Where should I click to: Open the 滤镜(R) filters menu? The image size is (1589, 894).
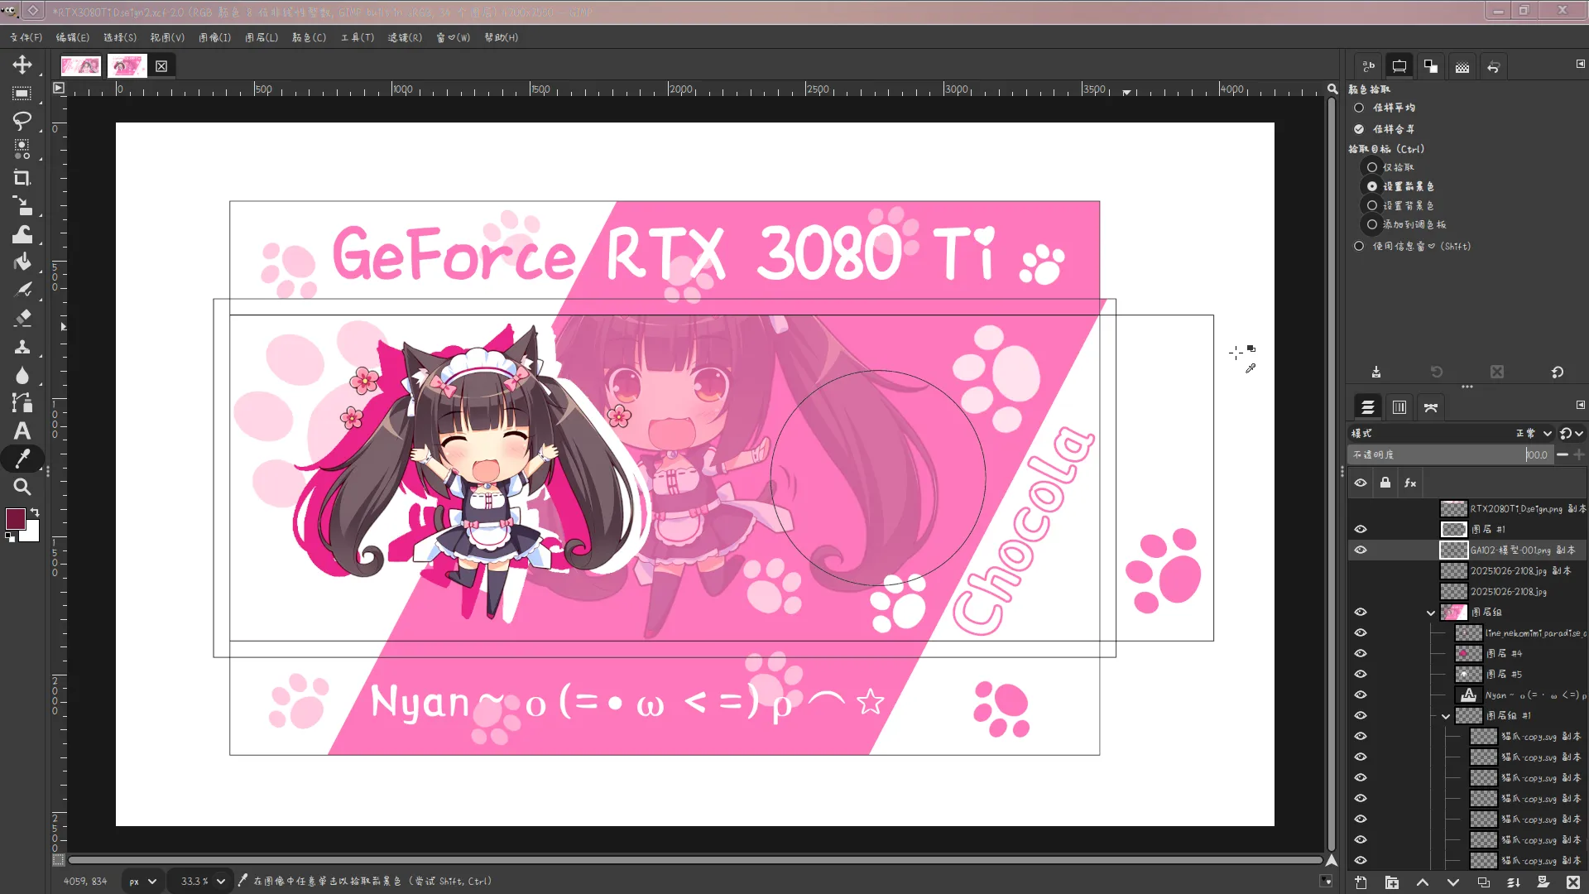pos(405,37)
